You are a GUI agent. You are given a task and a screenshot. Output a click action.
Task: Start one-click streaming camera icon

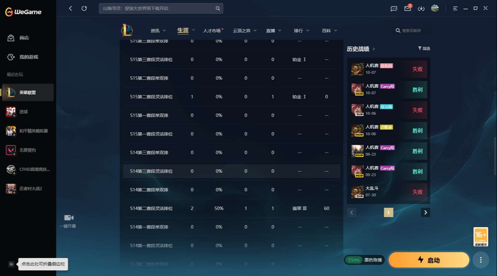[x=69, y=218]
